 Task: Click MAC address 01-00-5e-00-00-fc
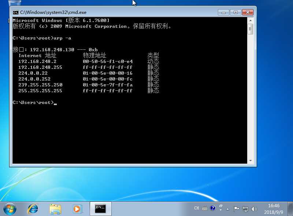tap(108, 79)
